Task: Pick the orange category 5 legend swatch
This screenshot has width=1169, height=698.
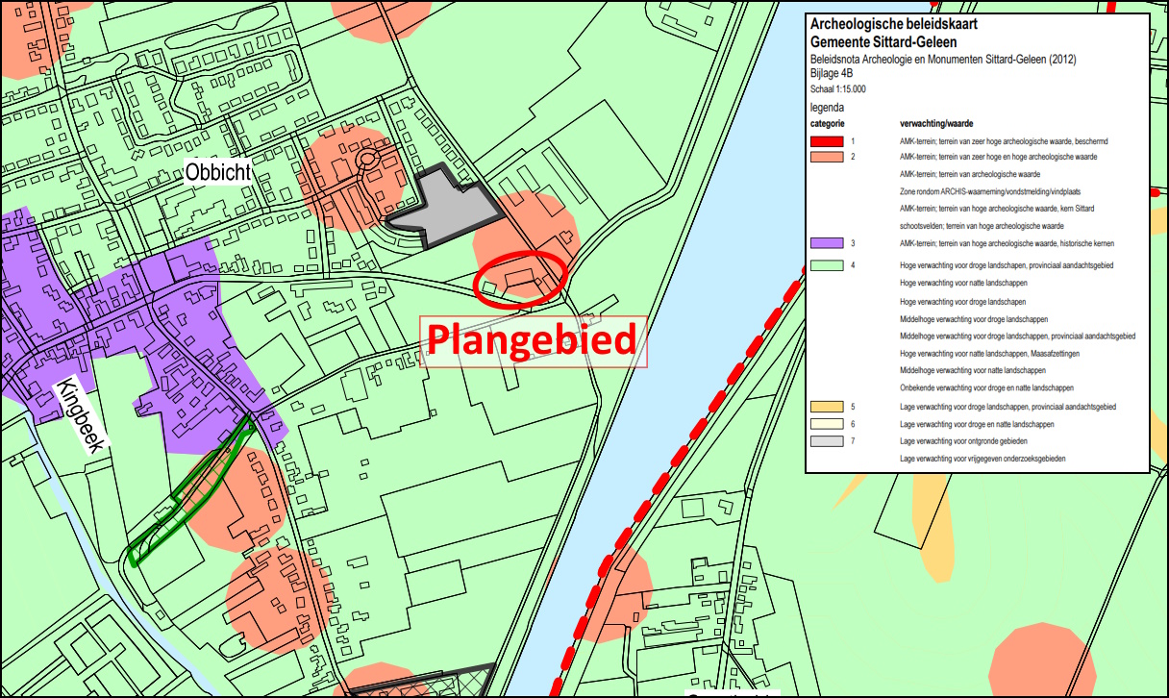Action: click(827, 407)
